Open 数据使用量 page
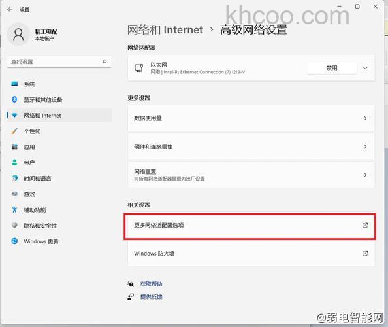Viewport: 388px width, 327px height. pos(251,118)
